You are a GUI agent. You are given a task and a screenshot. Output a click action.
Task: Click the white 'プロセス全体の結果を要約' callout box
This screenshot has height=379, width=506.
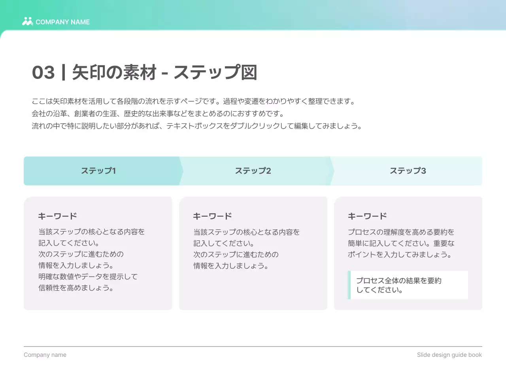click(409, 285)
